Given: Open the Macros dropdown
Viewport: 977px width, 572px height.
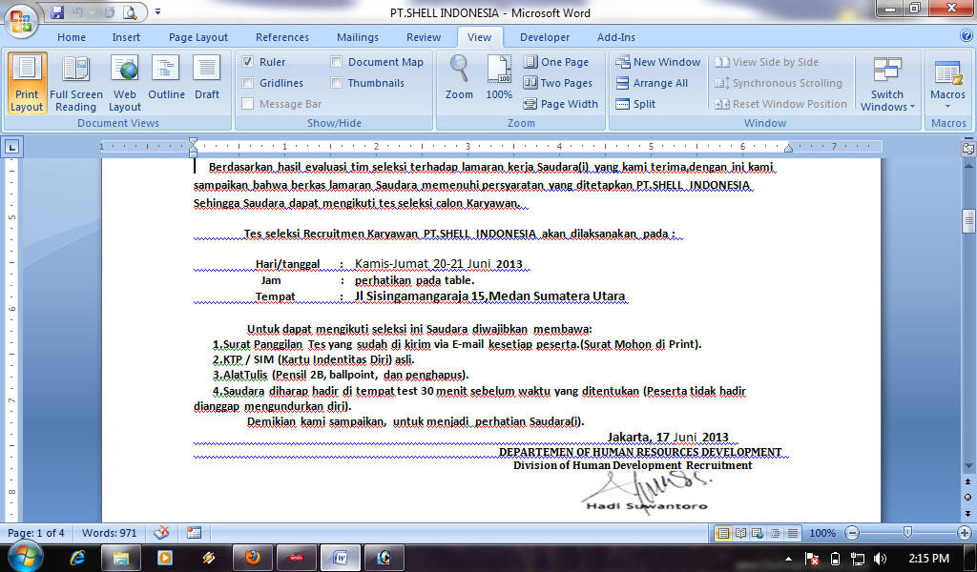Looking at the screenshot, I should coord(947,83).
